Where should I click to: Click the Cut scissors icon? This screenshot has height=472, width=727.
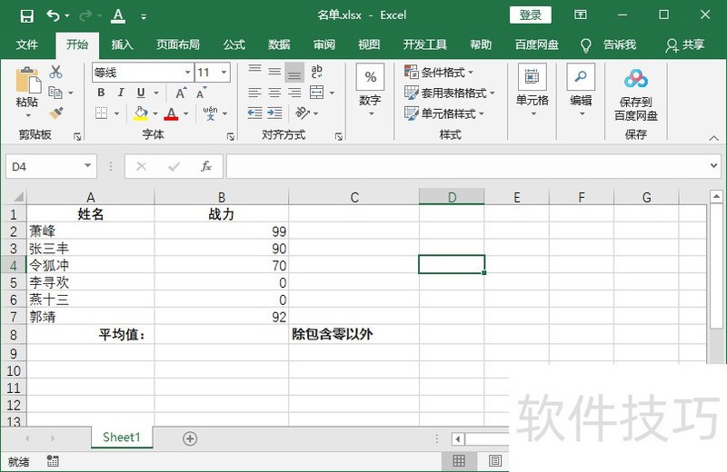click(x=56, y=73)
